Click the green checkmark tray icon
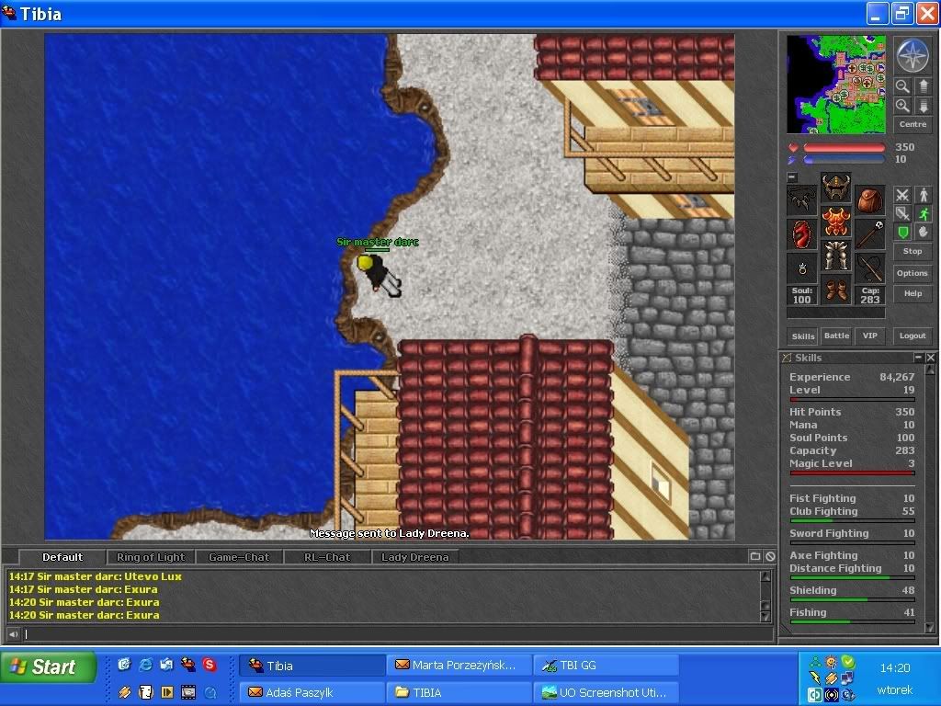941x706 pixels. [848, 662]
